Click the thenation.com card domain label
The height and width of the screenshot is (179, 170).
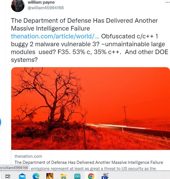(28, 156)
